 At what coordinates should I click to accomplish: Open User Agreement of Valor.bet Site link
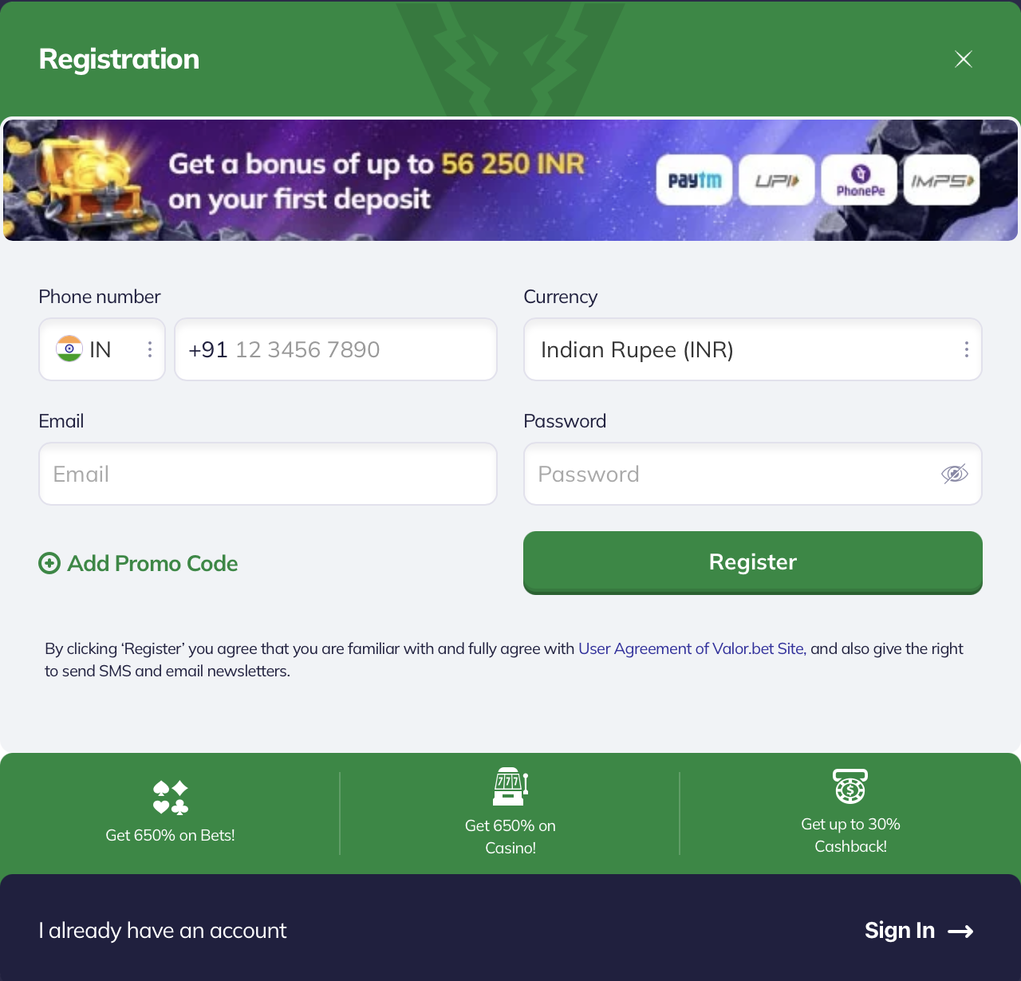pyautogui.click(x=691, y=648)
